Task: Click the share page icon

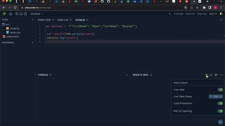Action: [x=192, y=8]
